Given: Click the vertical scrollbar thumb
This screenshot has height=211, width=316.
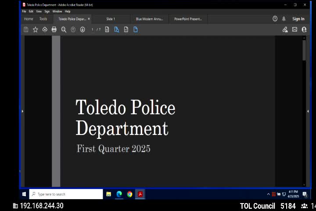Looking at the screenshot, I should tap(304, 51).
